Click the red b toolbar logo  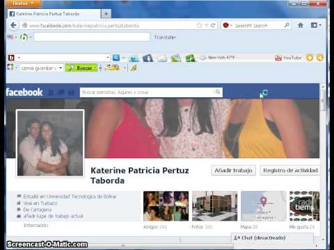click(11, 58)
